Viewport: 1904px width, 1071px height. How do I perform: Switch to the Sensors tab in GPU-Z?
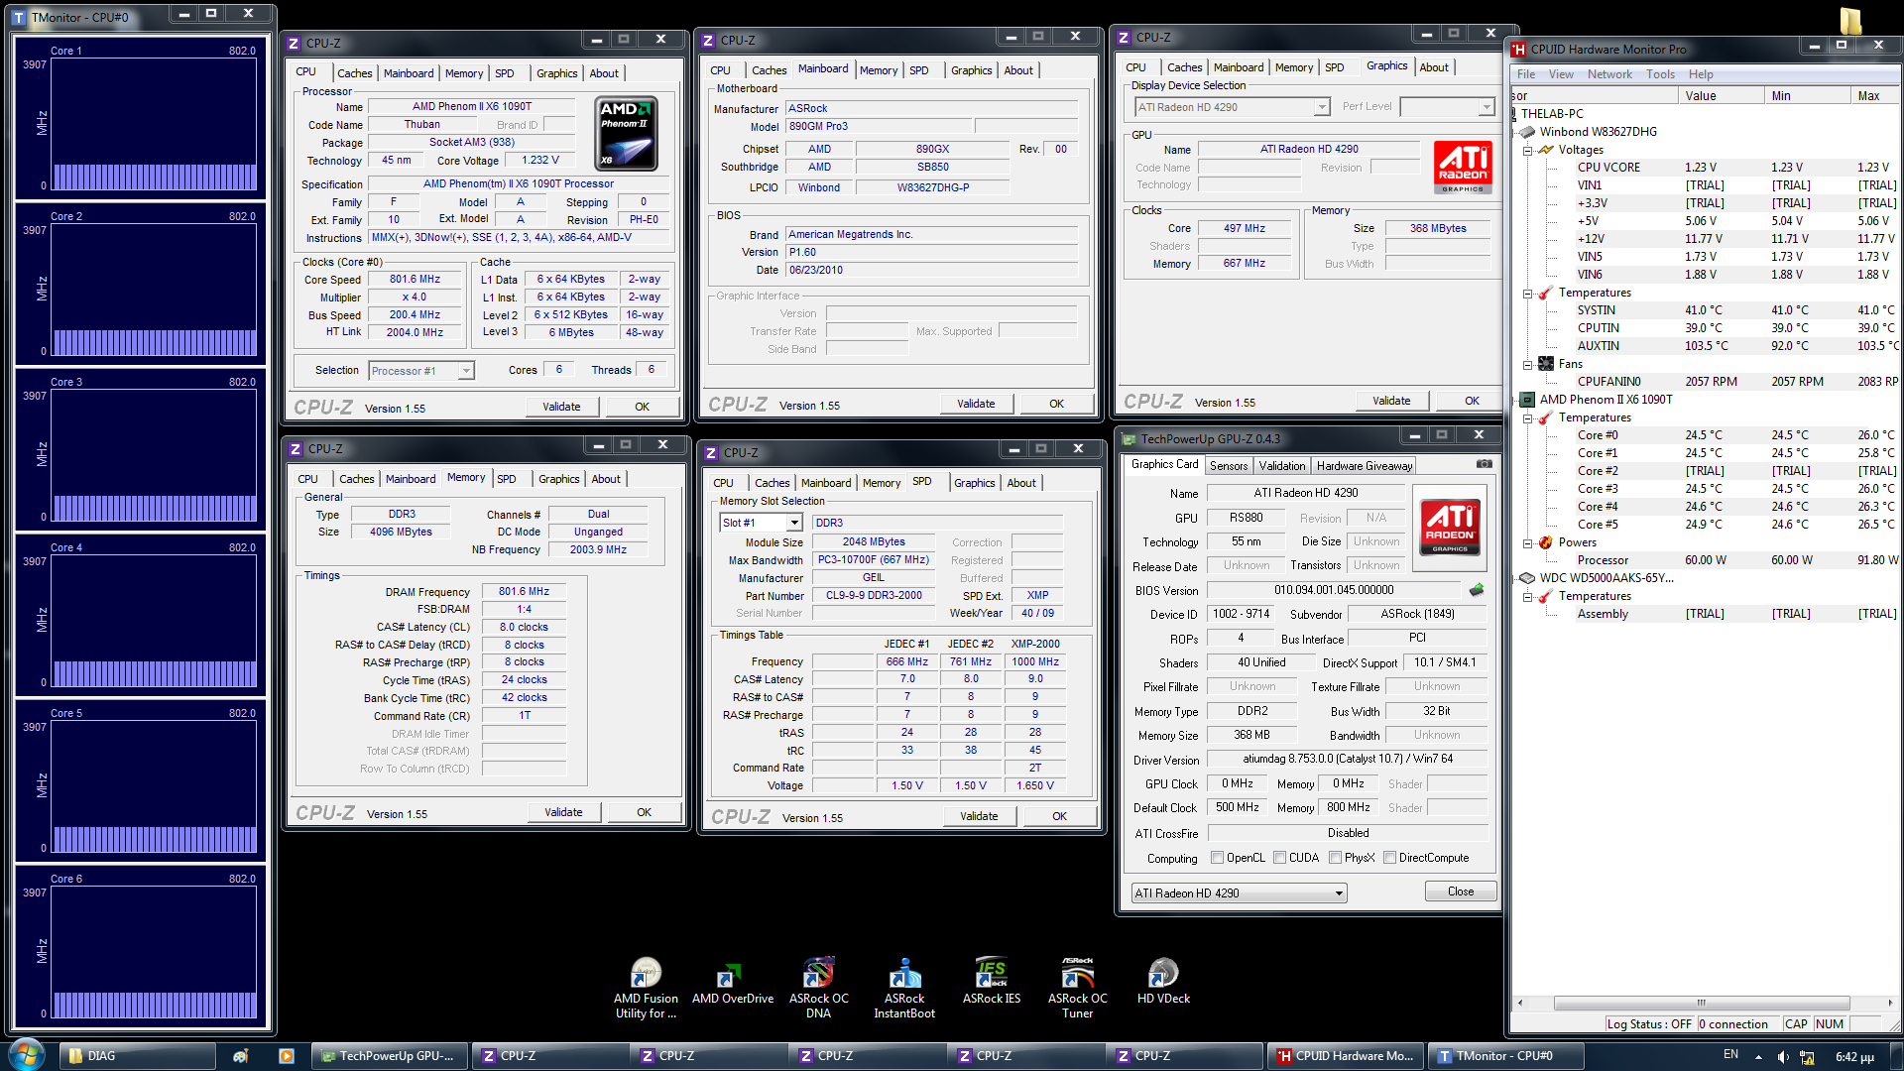coord(1228,466)
